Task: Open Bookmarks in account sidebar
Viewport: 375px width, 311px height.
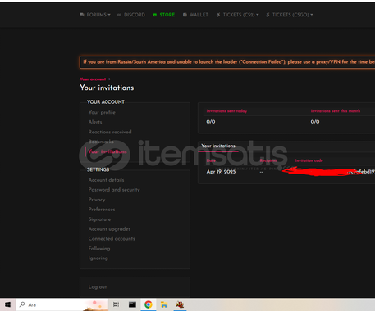Action: pyautogui.click(x=101, y=142)
